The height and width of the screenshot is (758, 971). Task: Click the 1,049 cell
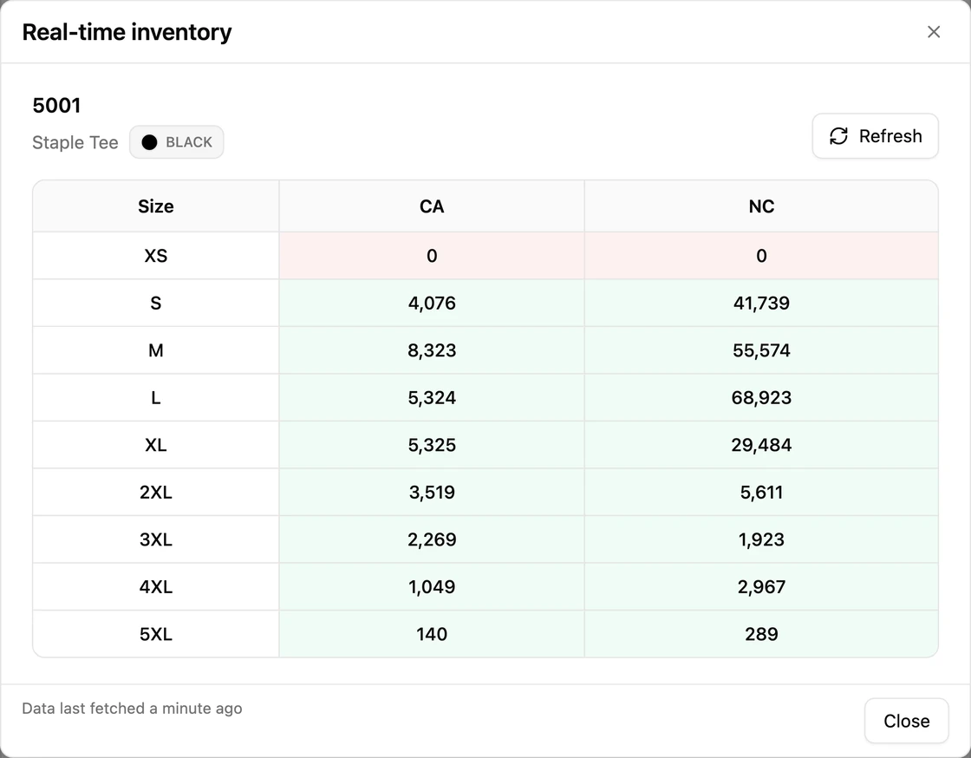point(432,586)
